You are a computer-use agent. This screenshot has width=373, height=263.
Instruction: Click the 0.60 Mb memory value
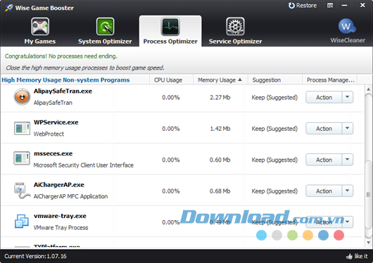[x=220, y=160]
